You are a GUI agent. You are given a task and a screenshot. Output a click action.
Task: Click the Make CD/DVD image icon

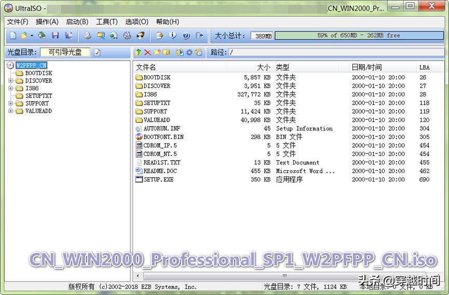pyautogui.click(x=88, y=35)
